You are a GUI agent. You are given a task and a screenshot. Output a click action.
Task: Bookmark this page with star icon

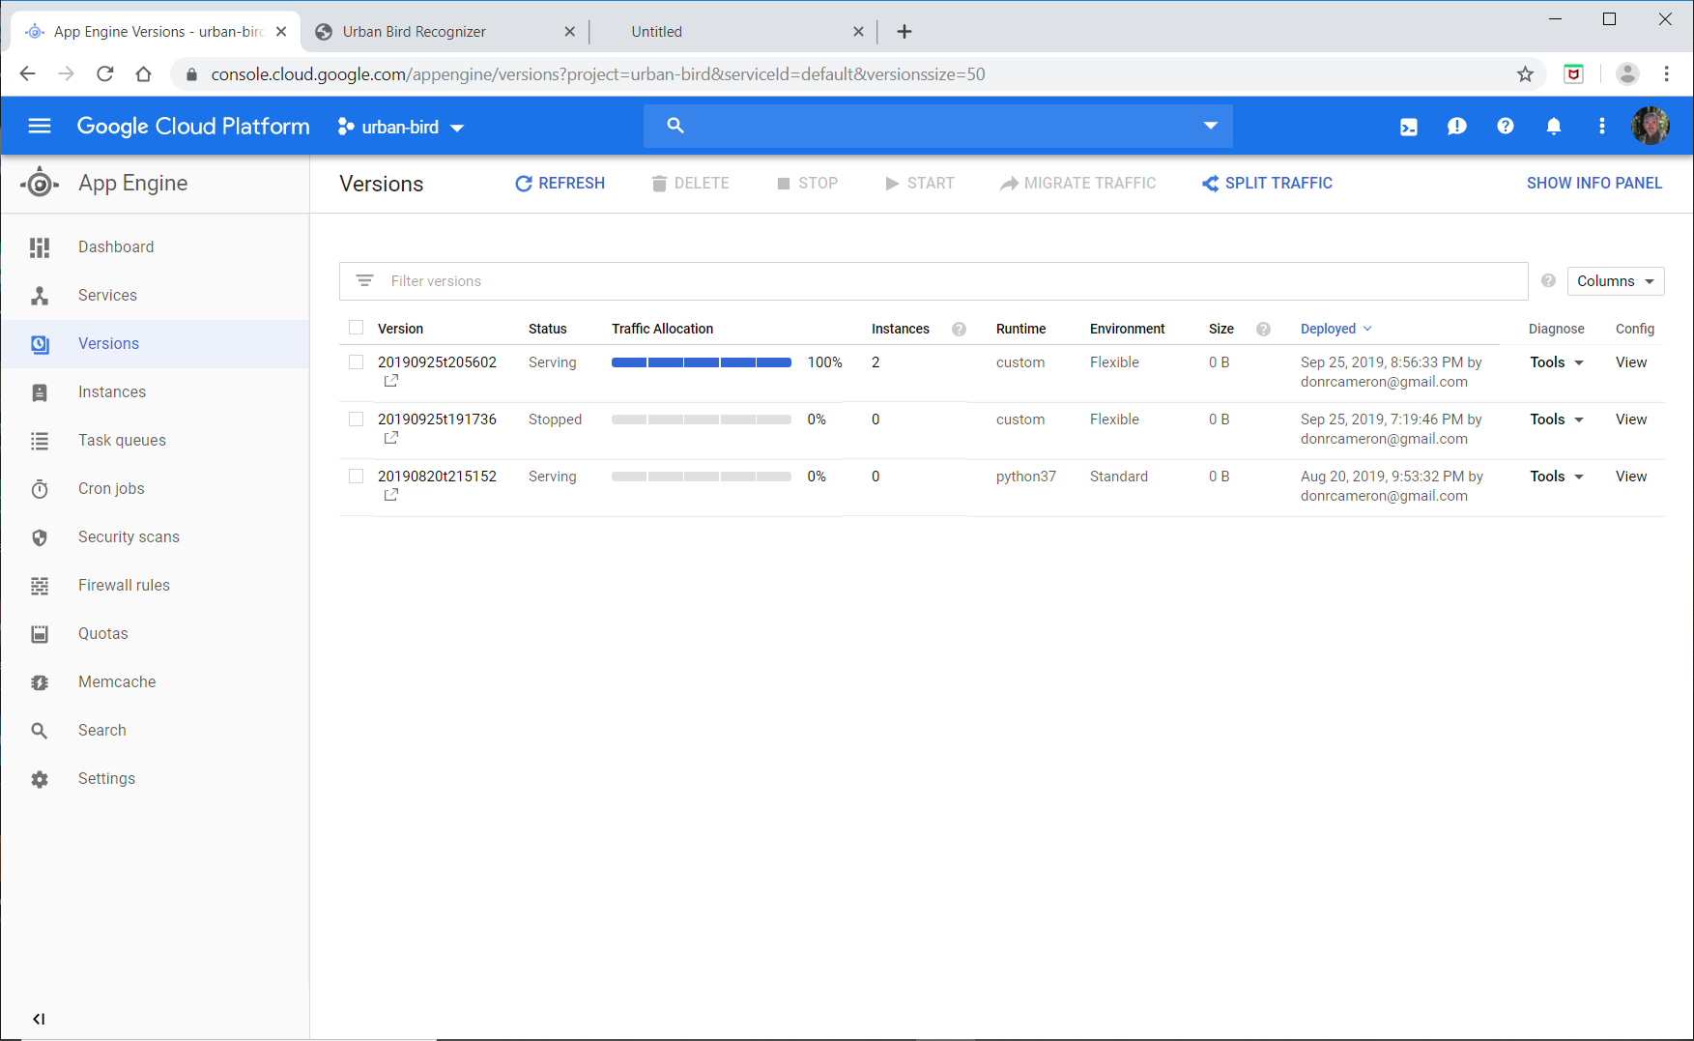coord(1525,74)
